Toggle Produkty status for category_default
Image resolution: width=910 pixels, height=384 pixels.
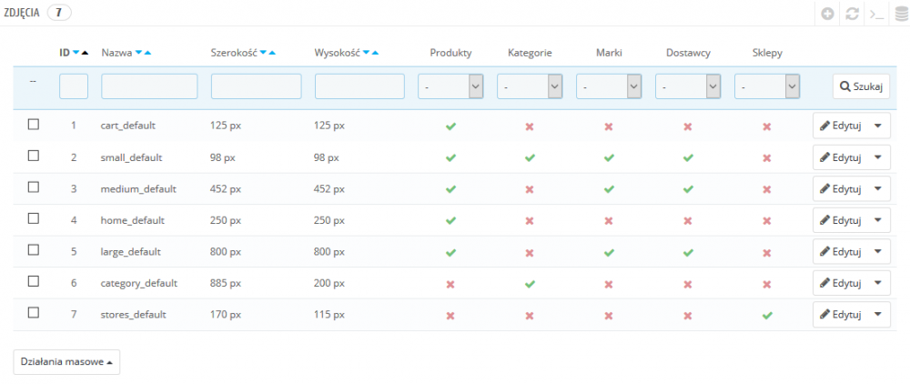point(450,284)
